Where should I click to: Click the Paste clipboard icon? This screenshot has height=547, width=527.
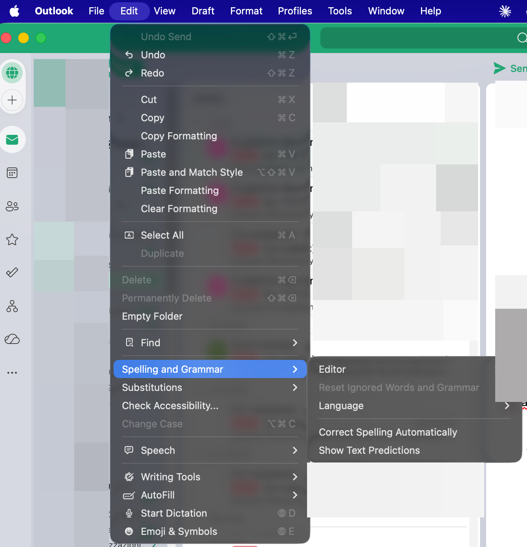click(129, 154)
